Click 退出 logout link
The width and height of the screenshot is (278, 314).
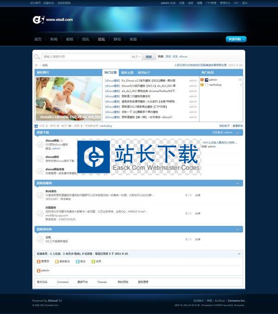point(245,3)
